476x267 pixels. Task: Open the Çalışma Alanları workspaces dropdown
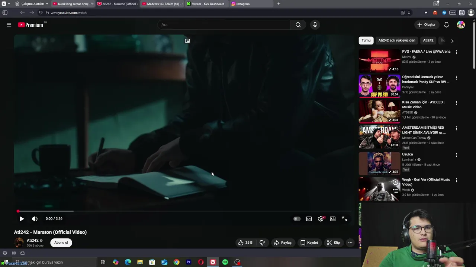point(32,4)
